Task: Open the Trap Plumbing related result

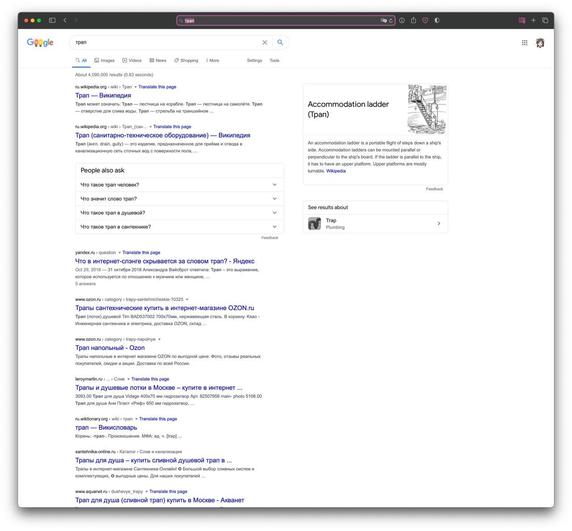Action: (x=375, y=224)
